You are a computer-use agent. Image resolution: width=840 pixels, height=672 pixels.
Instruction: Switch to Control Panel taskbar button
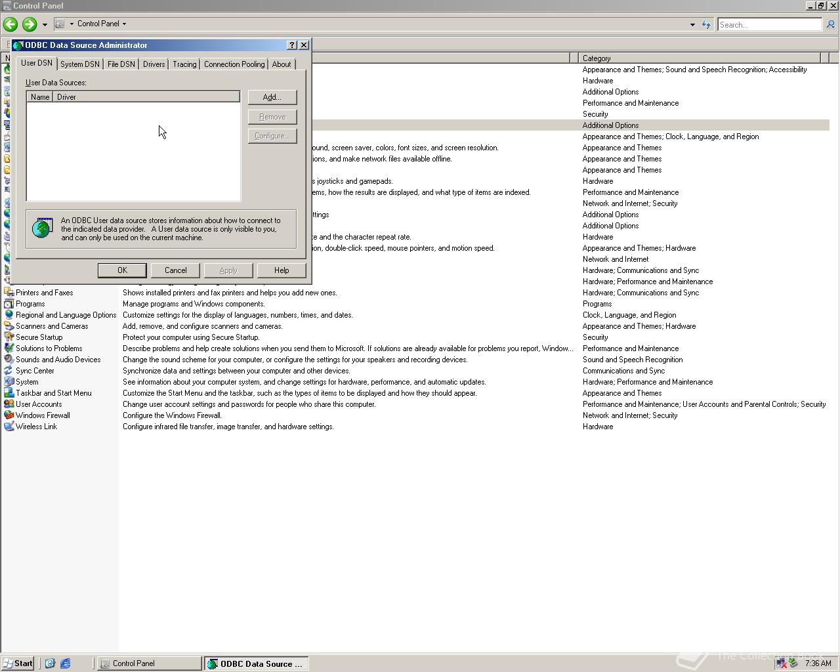tap(150, 663)
